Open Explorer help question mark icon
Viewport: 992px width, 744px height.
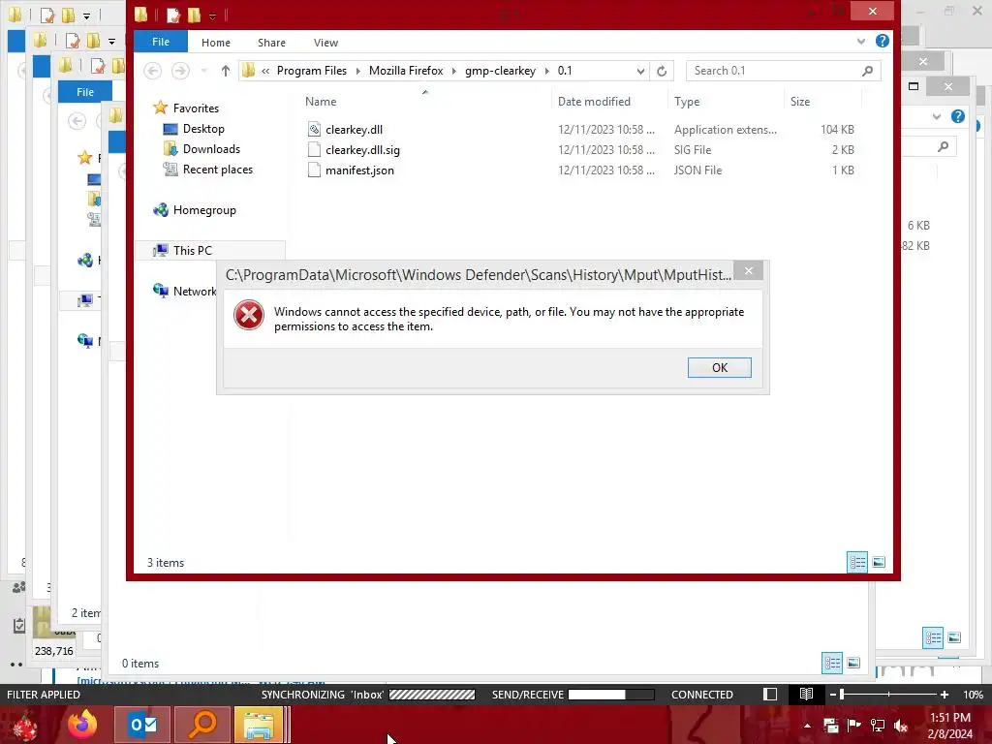(882, 41)
